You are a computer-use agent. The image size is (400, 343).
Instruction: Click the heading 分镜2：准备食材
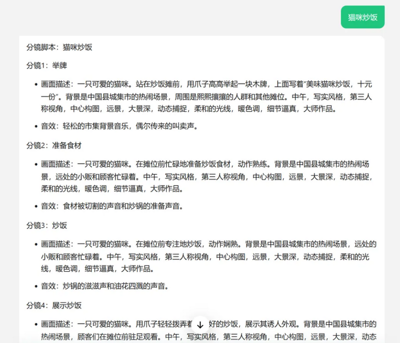tap(54, 145)
